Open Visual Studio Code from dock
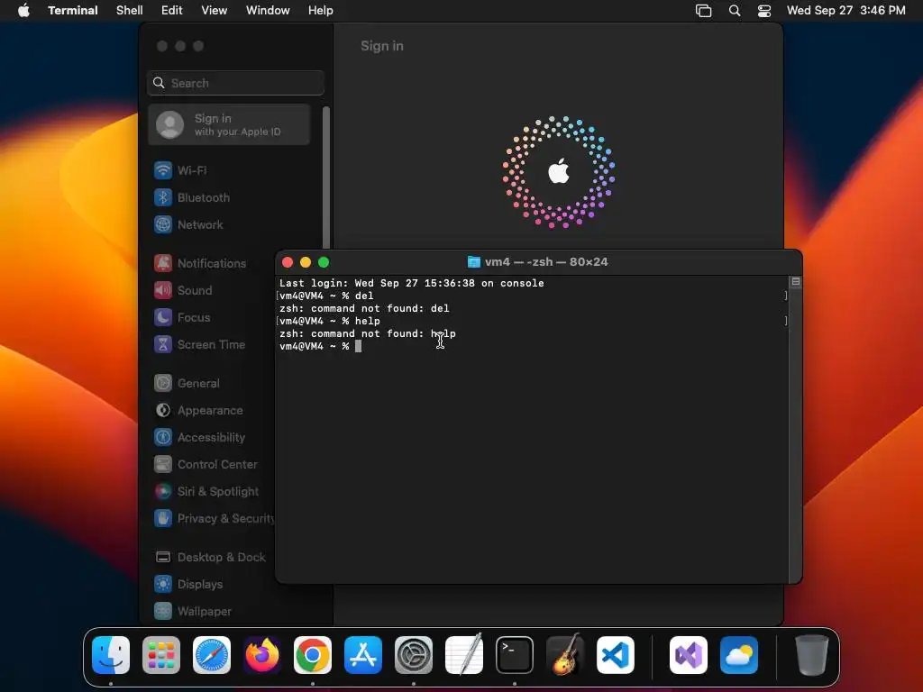 click(x=616, y=655)
